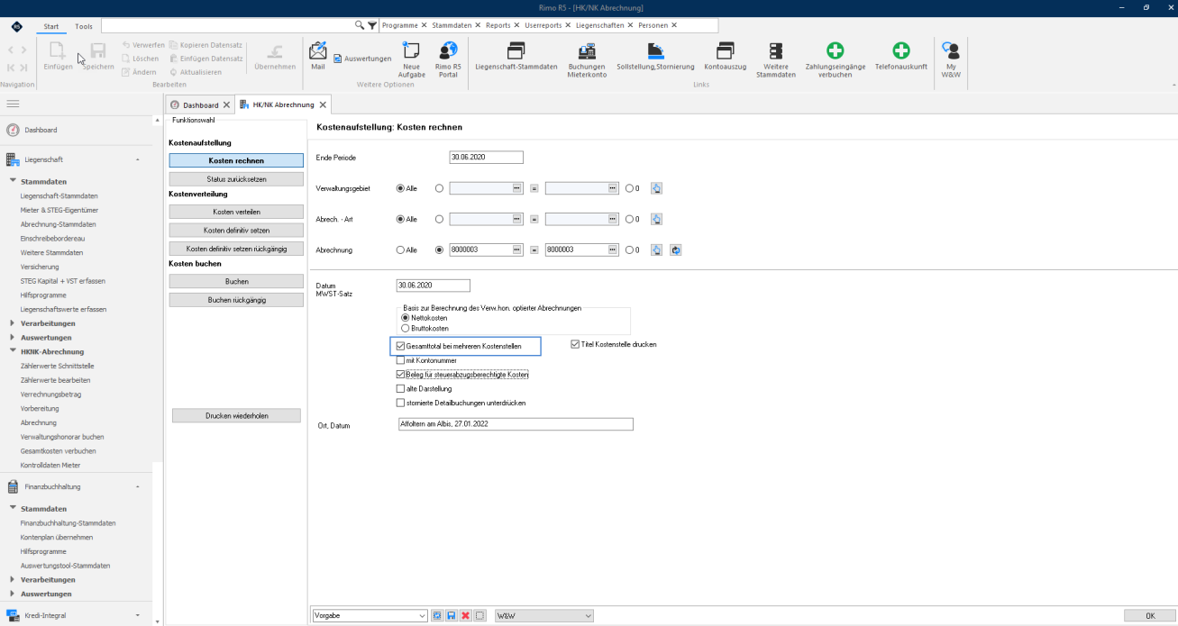Switch to the Tools ribbon tab
This screenshot has width=1178, height=626.
84,26
